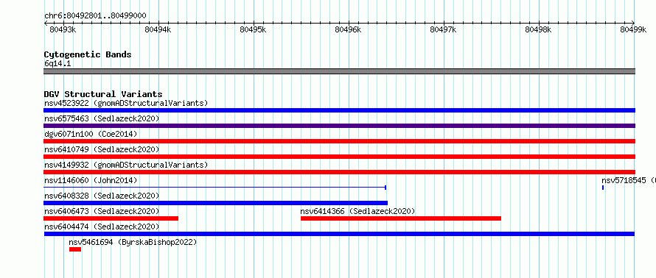Click the nsv6408328 Sedlazeck2020 label
The height and width of the screenshot is (278, 656).
102,196
